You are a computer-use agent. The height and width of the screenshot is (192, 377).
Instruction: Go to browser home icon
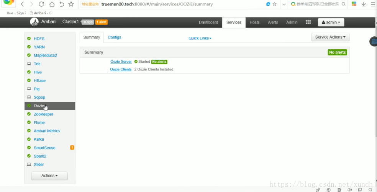(52, 4)
